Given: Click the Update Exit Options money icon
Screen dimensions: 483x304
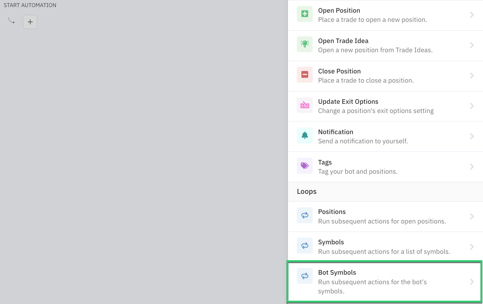Looking at the screenshot, I should point(305,105).
